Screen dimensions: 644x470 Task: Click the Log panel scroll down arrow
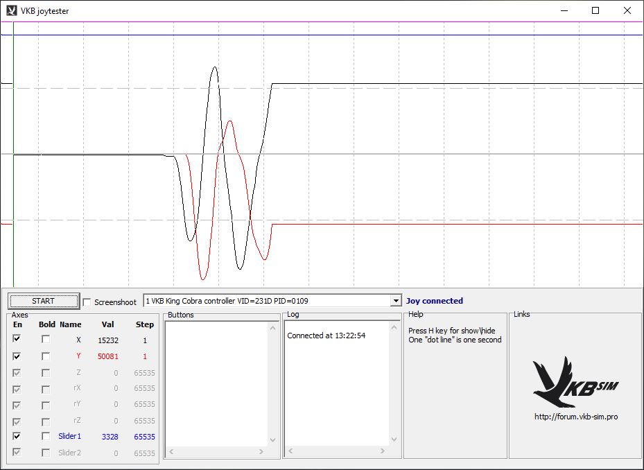coord(394,439)
